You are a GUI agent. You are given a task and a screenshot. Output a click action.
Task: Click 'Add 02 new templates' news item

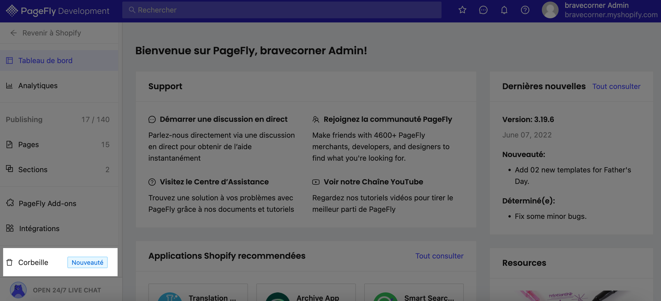pos(573,176)
